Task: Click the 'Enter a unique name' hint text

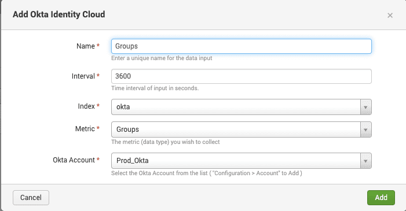Action: click(162, 58)
